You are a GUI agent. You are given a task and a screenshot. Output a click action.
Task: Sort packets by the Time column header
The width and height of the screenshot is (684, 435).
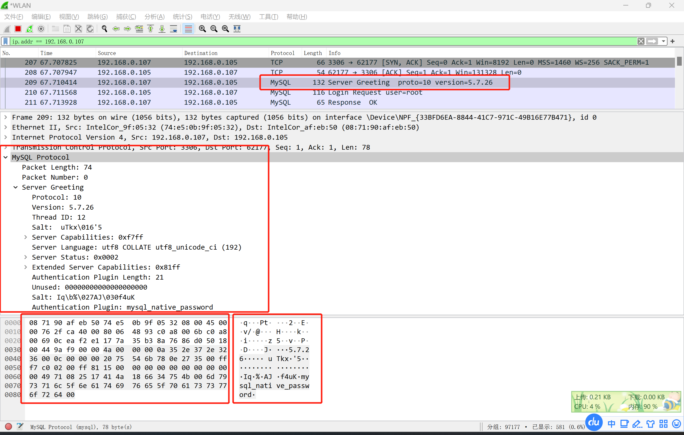click(67, 53)
